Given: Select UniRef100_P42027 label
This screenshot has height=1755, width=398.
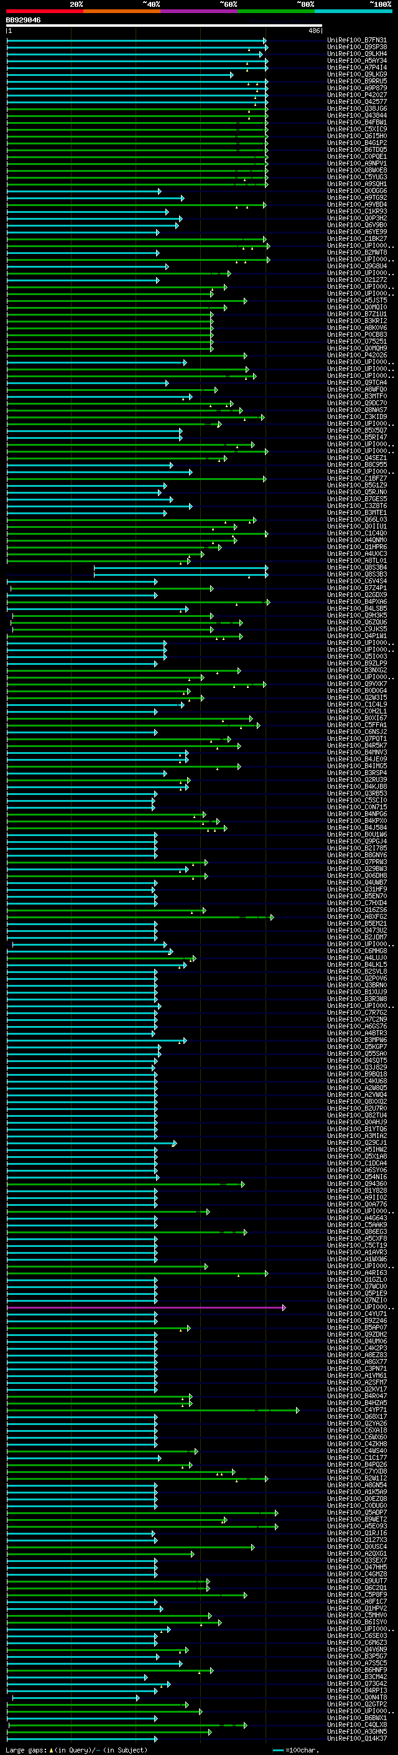Looking at the screenshot, I should point(357,95).
